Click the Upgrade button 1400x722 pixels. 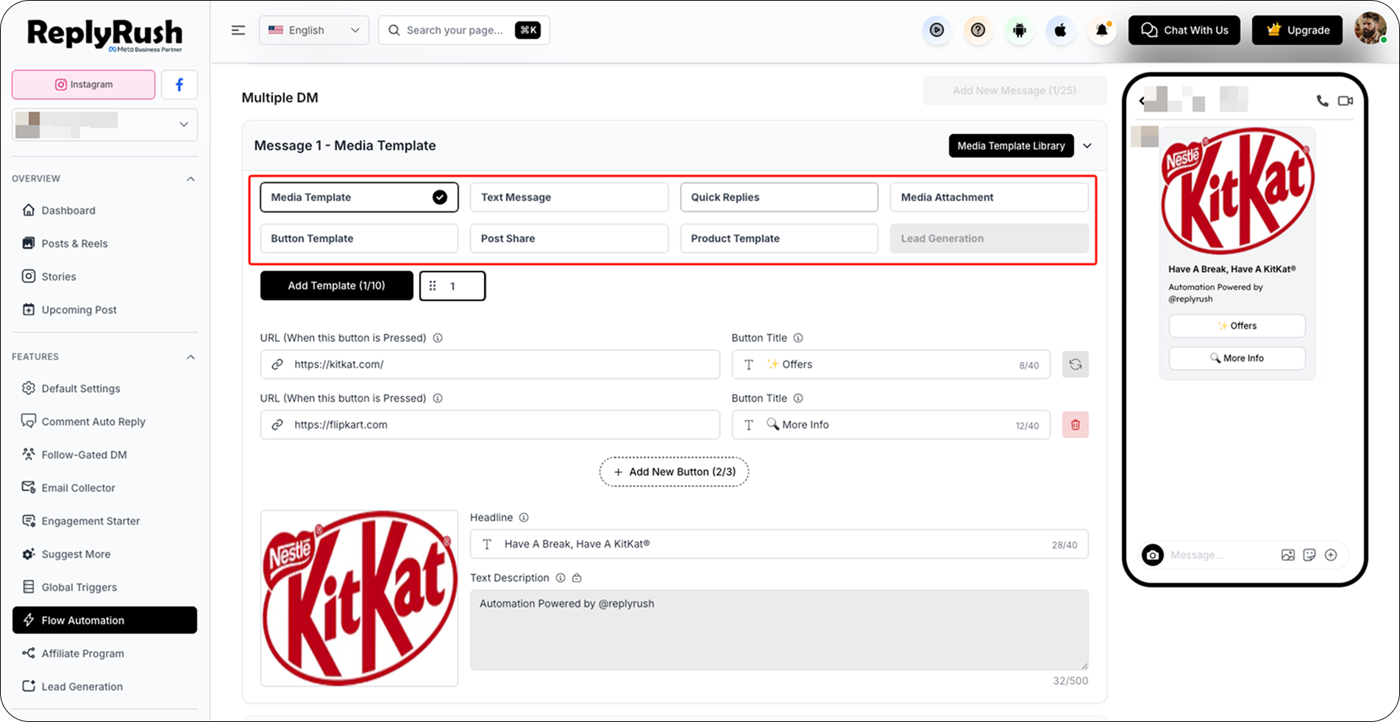[x=1297, y=30]
